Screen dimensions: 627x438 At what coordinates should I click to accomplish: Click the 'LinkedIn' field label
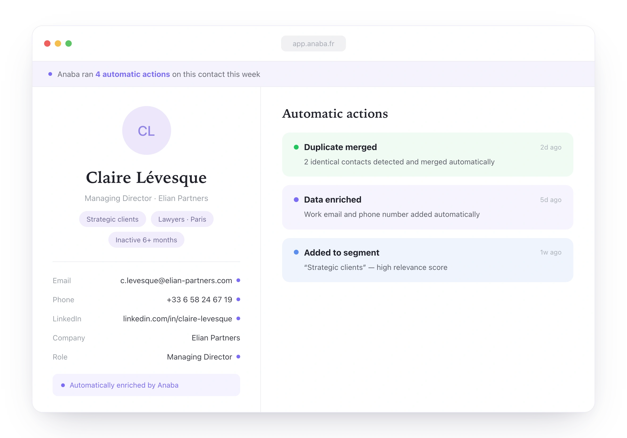[x=67, y=319]
